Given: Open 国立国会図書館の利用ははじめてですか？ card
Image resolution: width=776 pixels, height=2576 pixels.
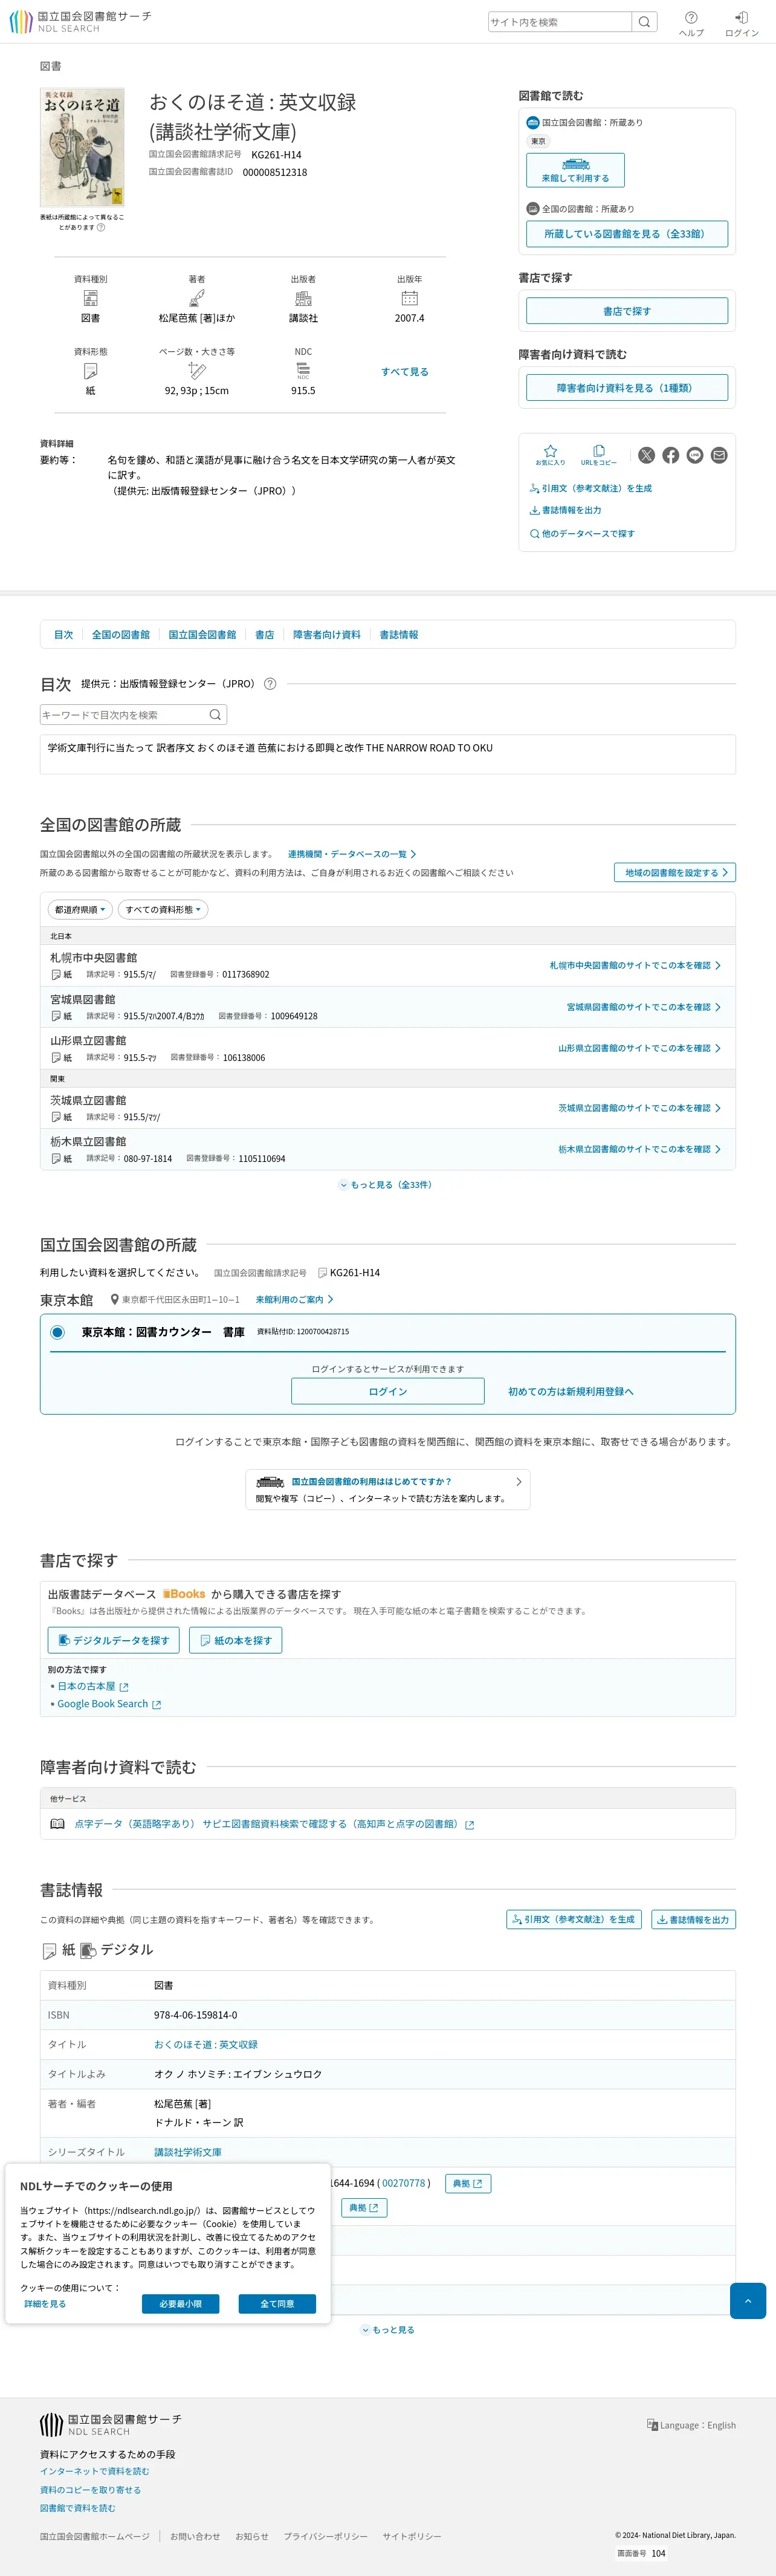Looking at the screenshot, I should click(x=388, y=1490).
